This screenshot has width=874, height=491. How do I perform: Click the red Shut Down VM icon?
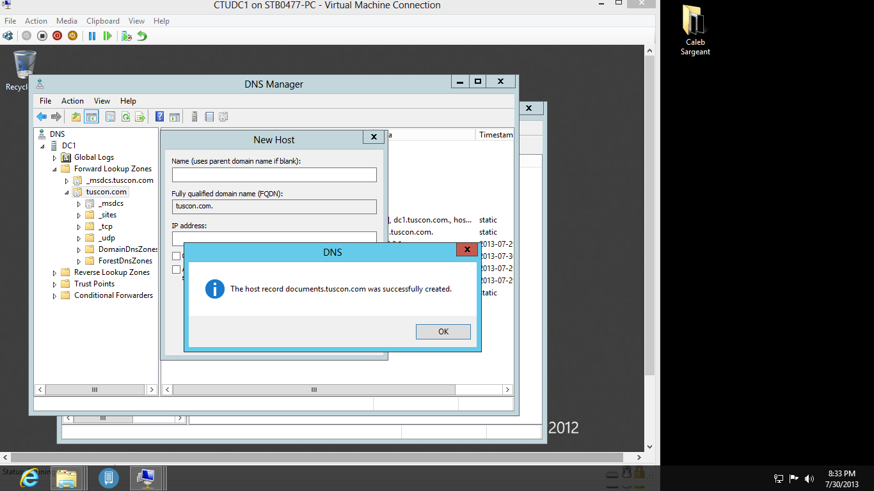tap(57, 36)
